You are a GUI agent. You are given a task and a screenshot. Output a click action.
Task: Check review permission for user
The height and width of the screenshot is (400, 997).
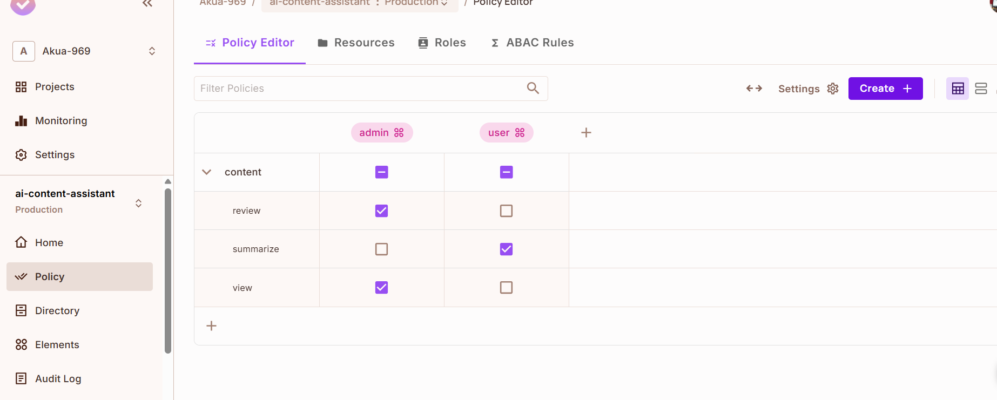[507, 211]
